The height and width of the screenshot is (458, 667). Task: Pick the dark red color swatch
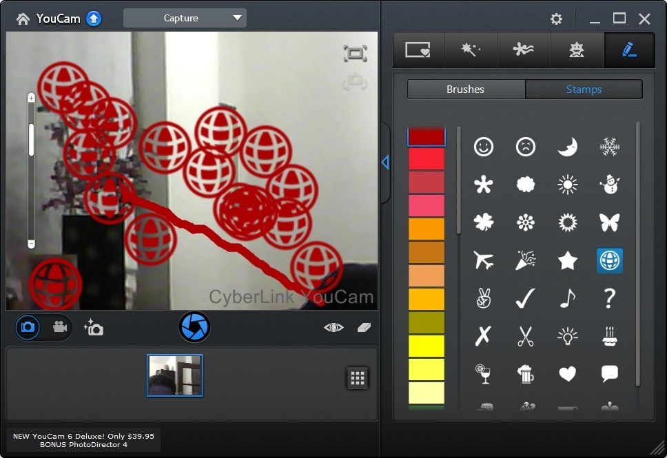[426, 135]
